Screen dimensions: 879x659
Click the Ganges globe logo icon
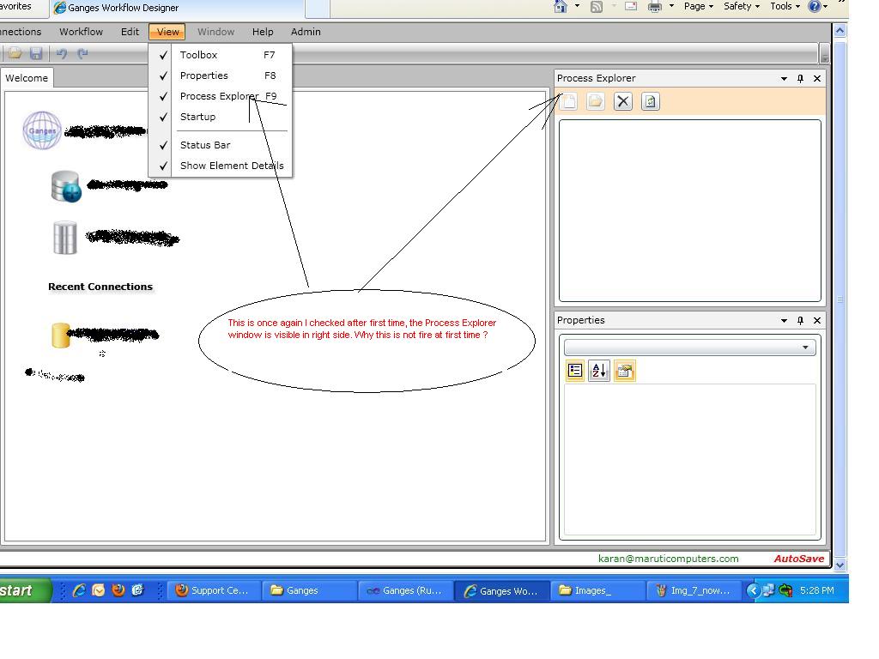(x=42, y=130)
